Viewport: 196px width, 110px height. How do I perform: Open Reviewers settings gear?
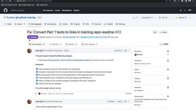pos(168,51)
